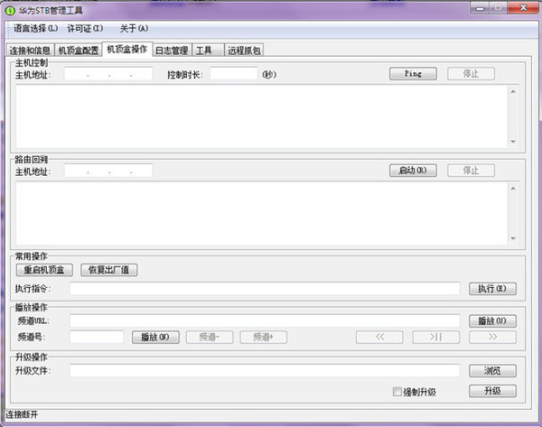Click the 频道- button
Viewport: 542px width, 427px height.
tap(210, 337)
